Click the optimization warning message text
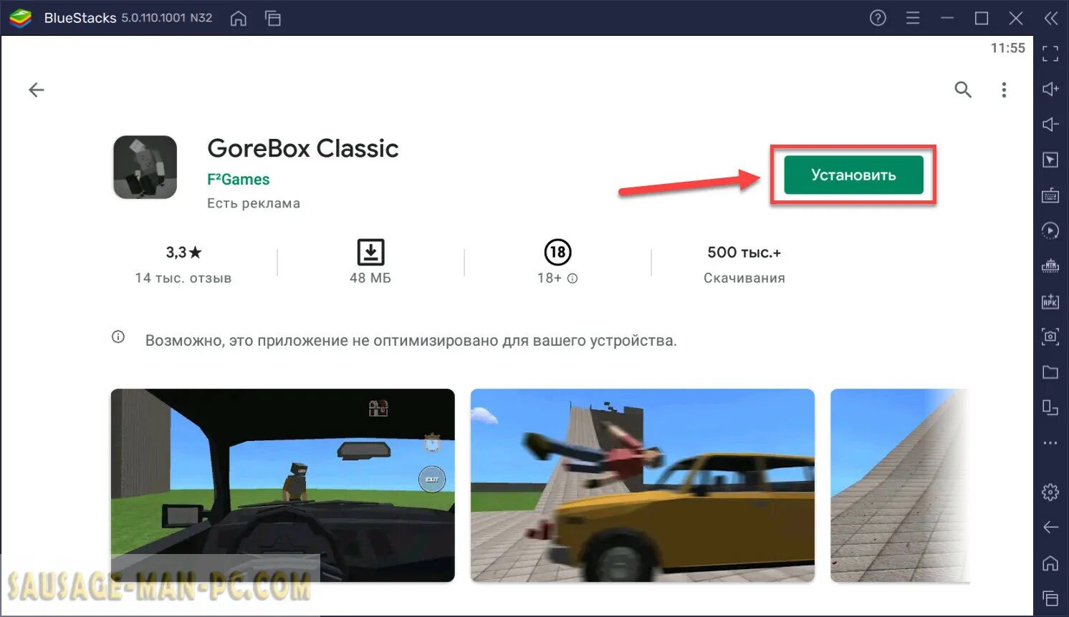 tap(411, 341)
